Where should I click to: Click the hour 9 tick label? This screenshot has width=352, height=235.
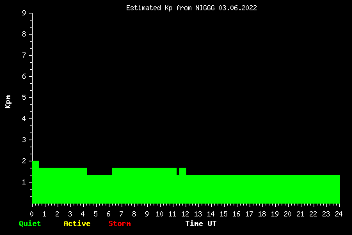147,214
